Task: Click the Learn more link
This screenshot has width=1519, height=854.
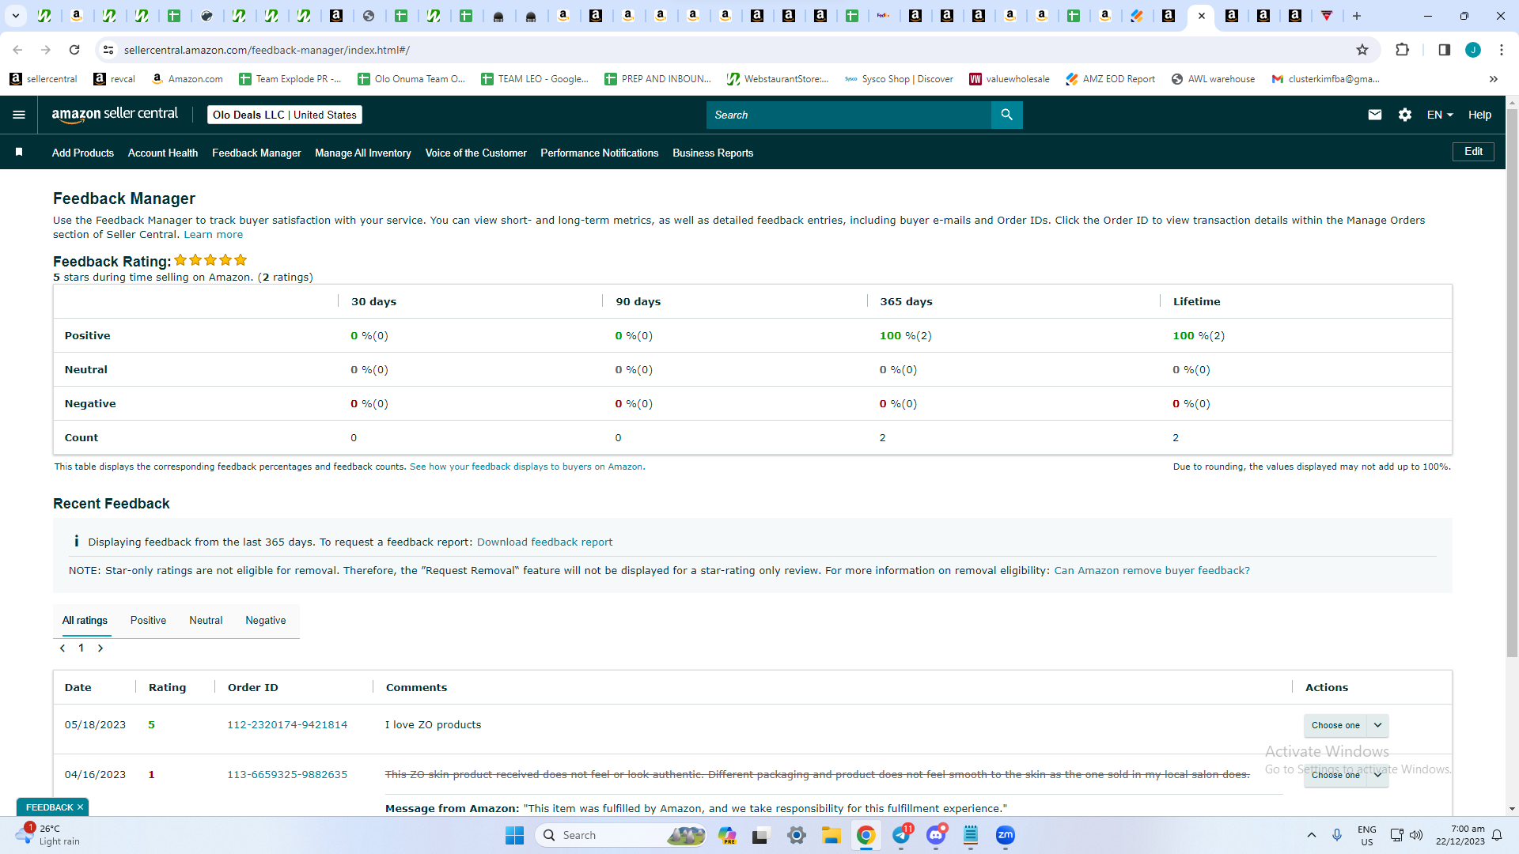Action: point(214,235)
